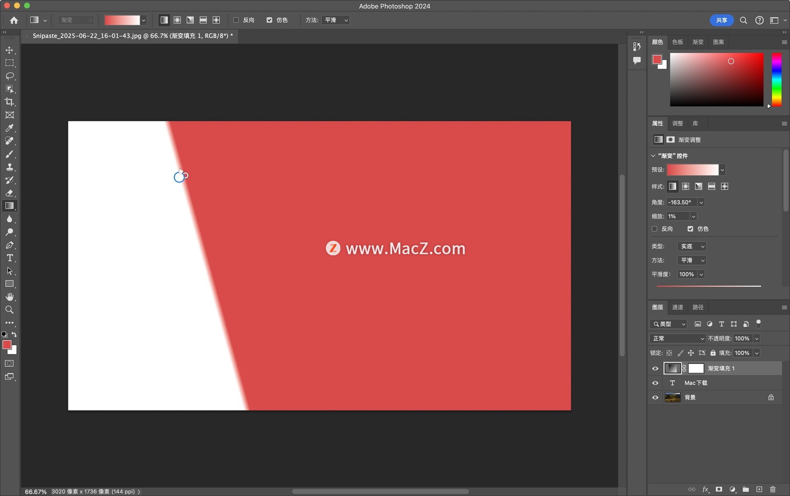The height and width of the screenshot is (496, 790).
Task: Select the Eyedropper tool
Action: [9, 128]
